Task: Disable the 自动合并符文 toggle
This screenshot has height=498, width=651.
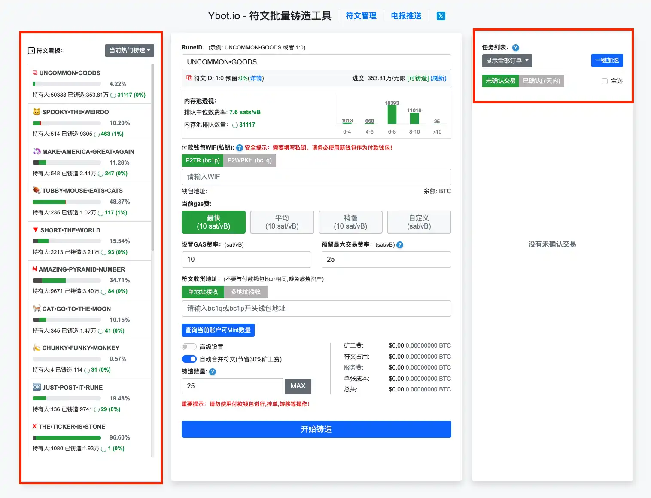Action: pyautogui.click(x=189, y=359)
